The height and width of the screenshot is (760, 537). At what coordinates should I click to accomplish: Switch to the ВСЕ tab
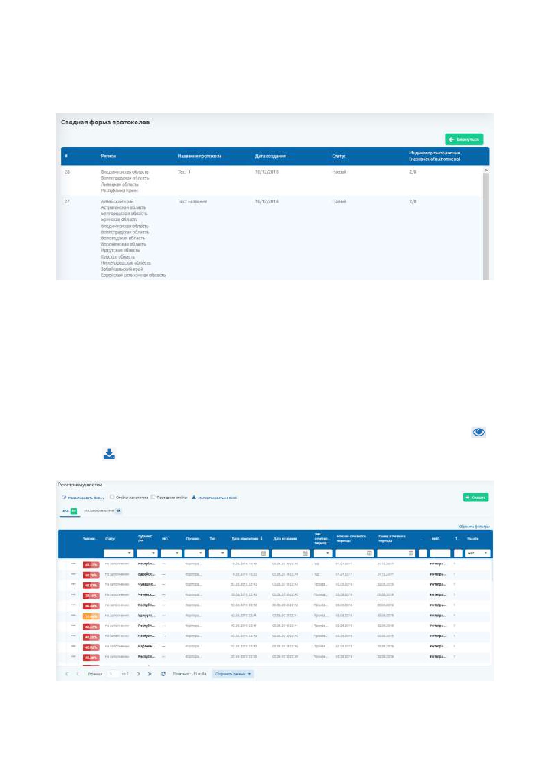click(x=69, y=511)
